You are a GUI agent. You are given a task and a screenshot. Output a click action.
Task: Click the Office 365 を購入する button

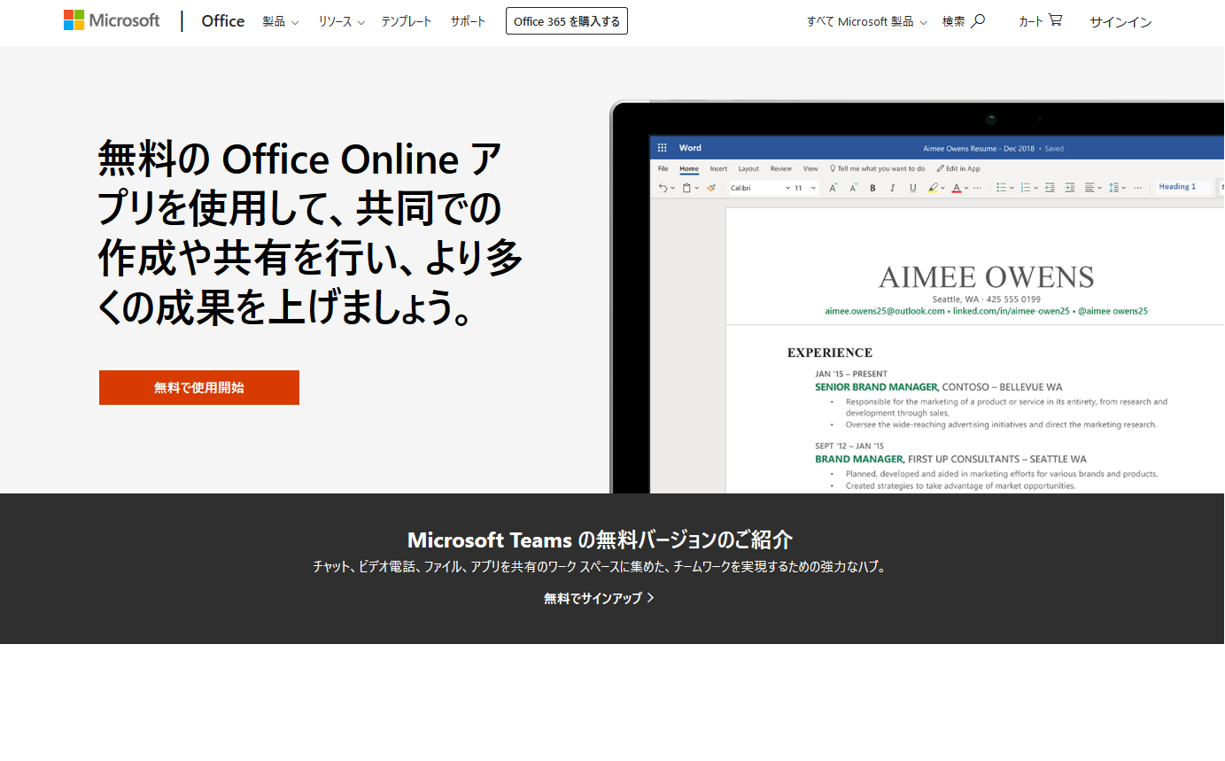[x=567, y=21]
